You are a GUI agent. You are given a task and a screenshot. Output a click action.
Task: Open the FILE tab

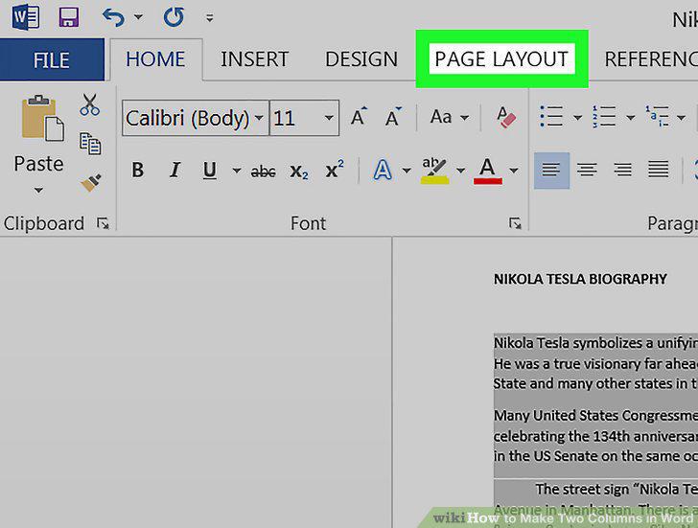click(x=52, y=59)
